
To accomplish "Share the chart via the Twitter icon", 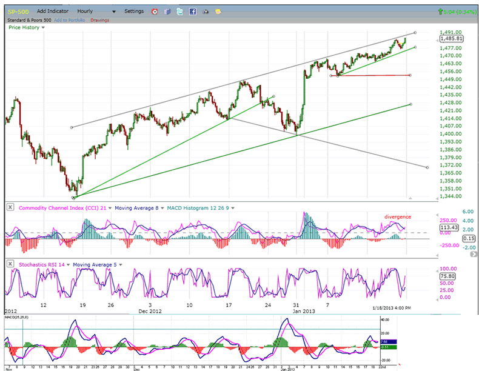I will coord(180,12).
